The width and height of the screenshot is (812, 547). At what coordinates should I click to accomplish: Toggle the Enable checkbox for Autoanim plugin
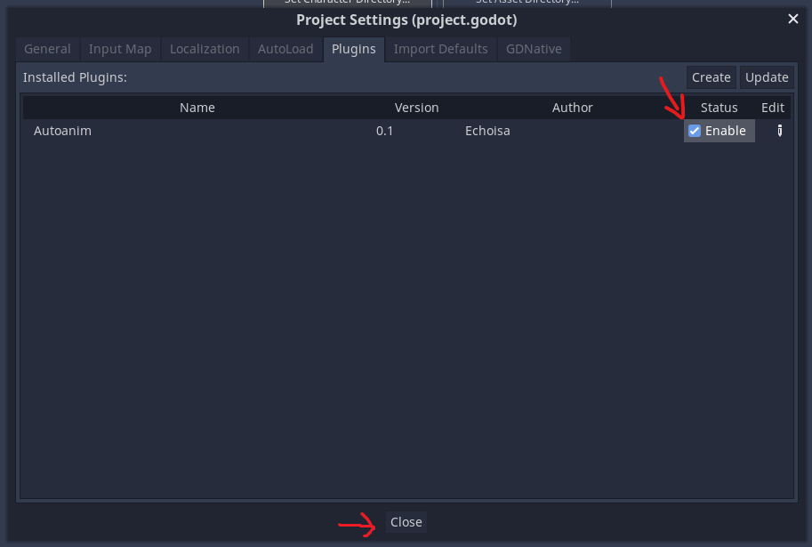(695, 131)
